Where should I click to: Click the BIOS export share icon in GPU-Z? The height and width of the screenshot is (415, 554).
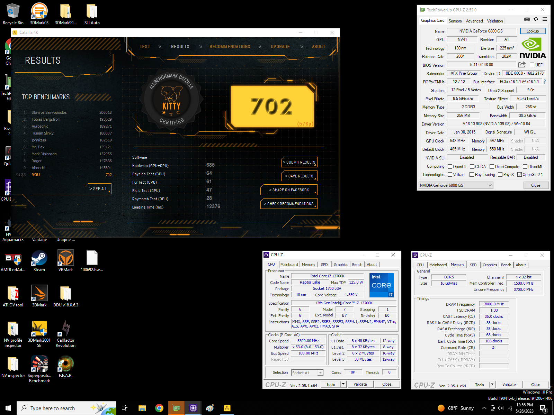[x=522, y=65]
